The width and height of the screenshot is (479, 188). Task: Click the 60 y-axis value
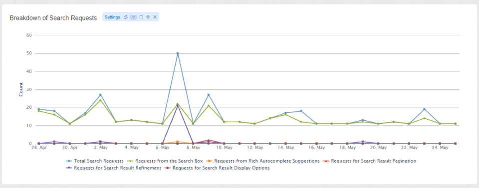tap(29, 35)
